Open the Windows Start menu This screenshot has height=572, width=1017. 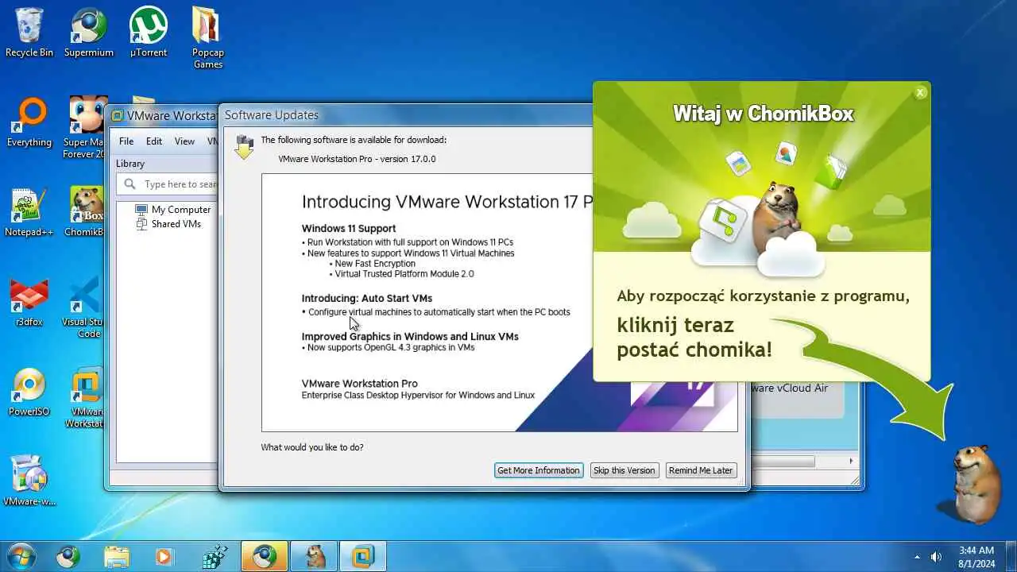point(20,556)
